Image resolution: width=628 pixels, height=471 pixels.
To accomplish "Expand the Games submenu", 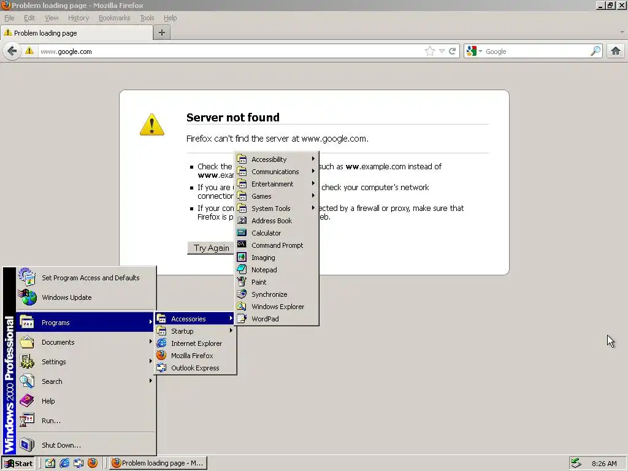I will click(x=277, y=196).
